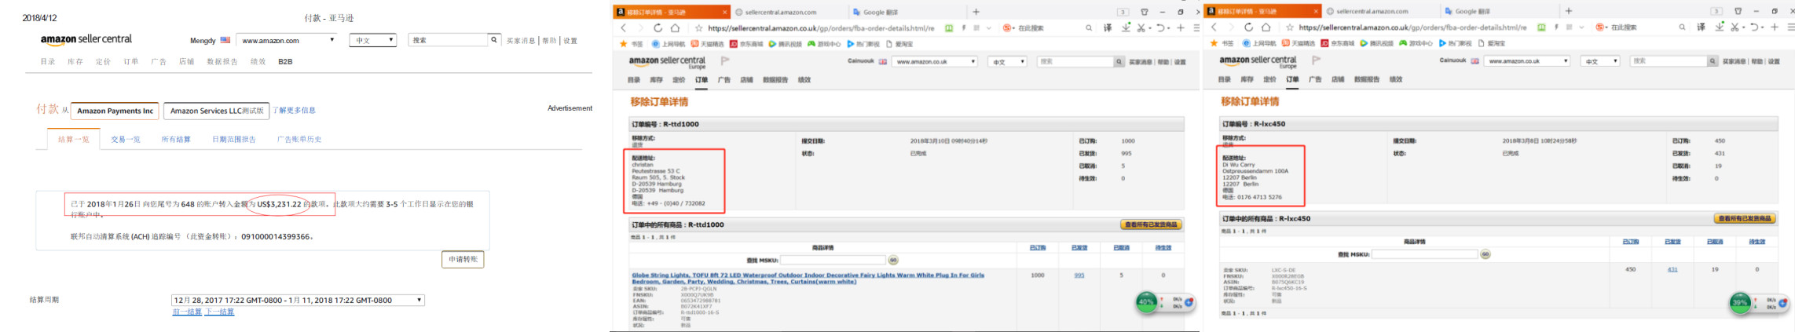Click the GO button next to MSKU in R-lxc450 window
This screenshot has height=332, width=1795.
pyautogui.click(x=1485, y=254)
